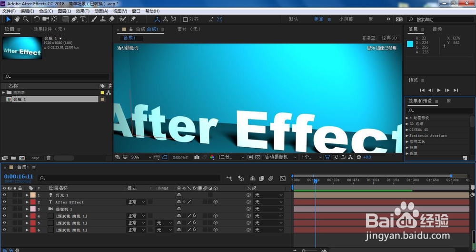
Task: Open the 活动摄像机 view dropdown
Action: 280,157
